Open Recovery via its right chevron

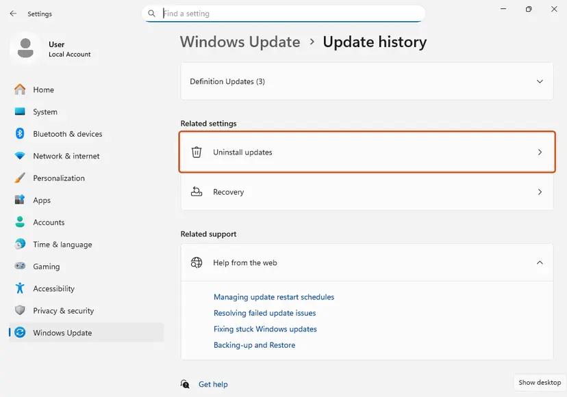pyautogui.click(x=540, y=191)
